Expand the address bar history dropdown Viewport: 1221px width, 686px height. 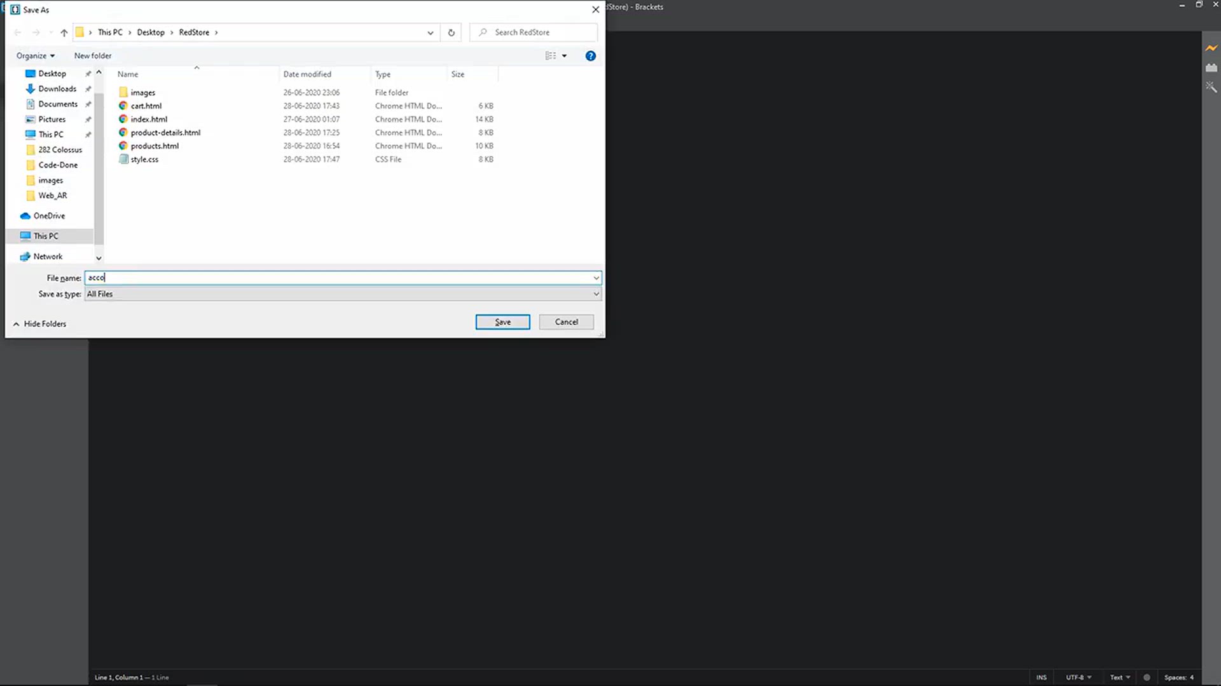click(431, 32)
